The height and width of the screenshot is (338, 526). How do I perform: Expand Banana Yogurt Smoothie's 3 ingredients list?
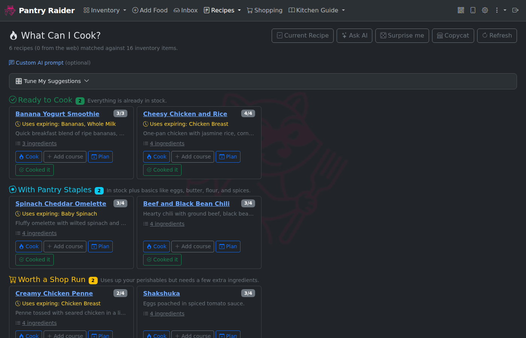39,143
